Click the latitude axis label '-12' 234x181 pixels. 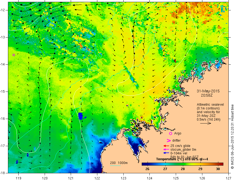click(3, 10)
